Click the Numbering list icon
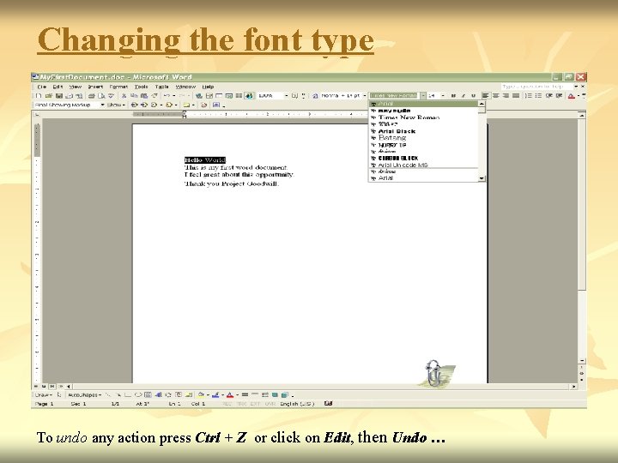The width and height of the screenshot is (618, 463). (529, 96)
